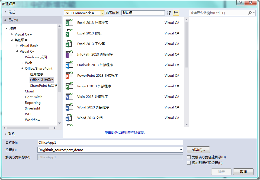The height and width of the screenshot is (180, 260).
Task: Click Project 2013 外接程序 template name
Action: [x=94, y=86]
